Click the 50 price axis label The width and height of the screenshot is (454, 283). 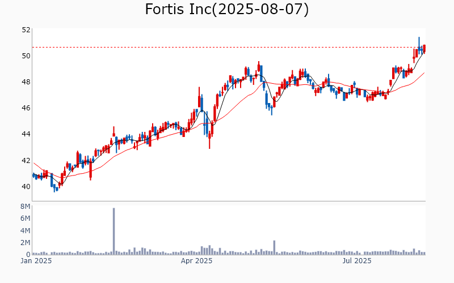pos(26,55)
